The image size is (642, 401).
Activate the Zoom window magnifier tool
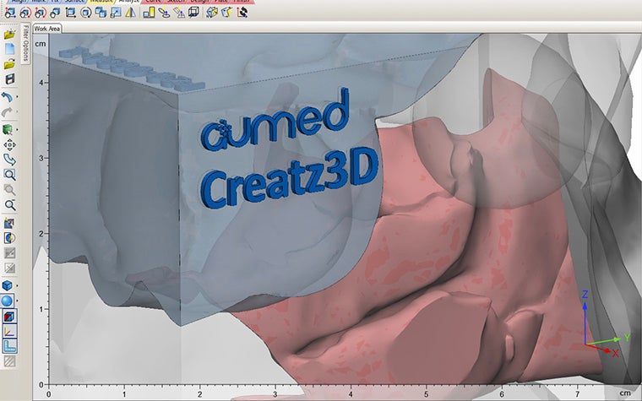[x=9, y=174]
